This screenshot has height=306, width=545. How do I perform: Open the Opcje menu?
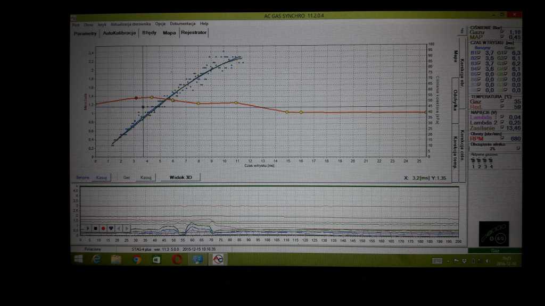[160, 24]
